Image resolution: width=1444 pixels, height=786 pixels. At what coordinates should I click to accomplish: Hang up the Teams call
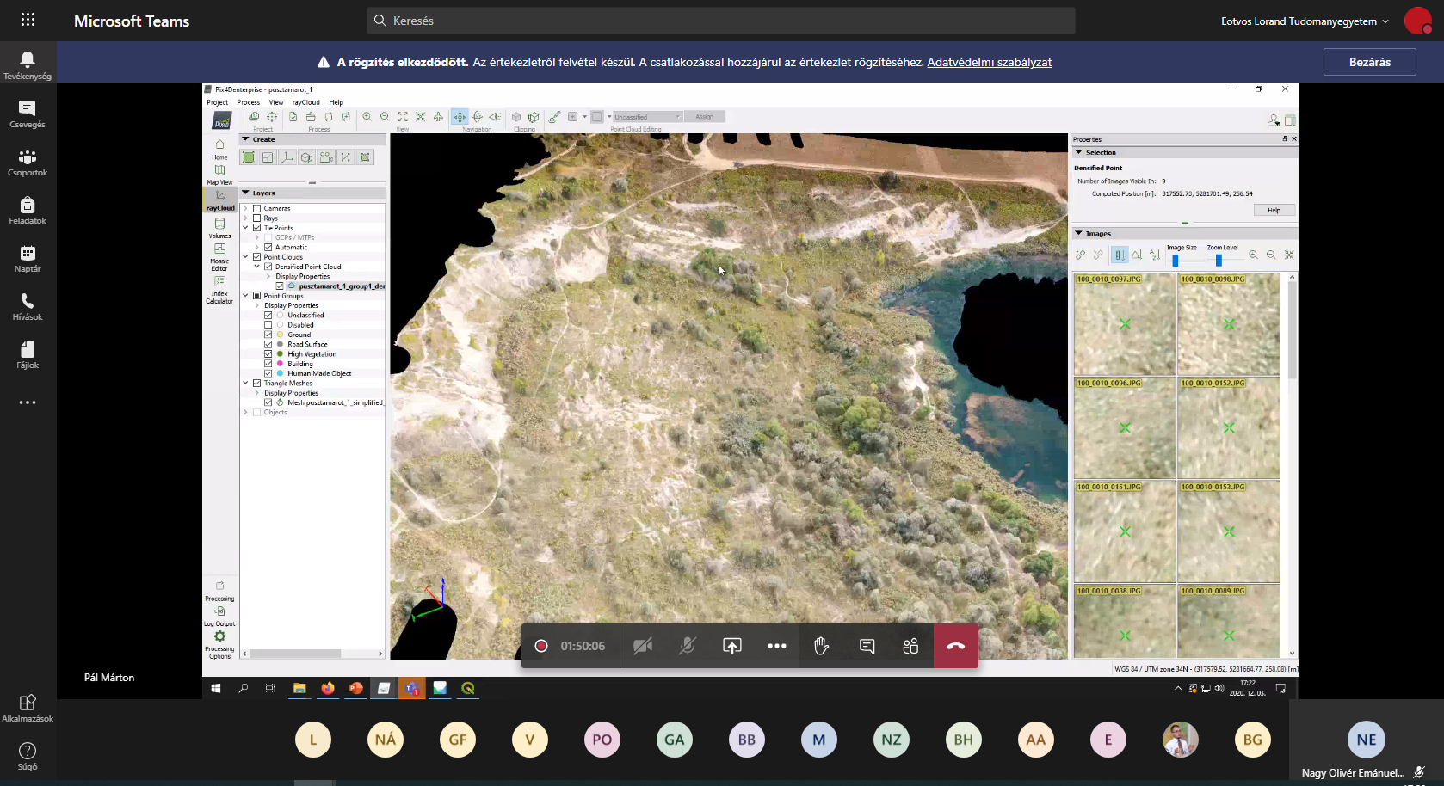[x=956, y=646]
